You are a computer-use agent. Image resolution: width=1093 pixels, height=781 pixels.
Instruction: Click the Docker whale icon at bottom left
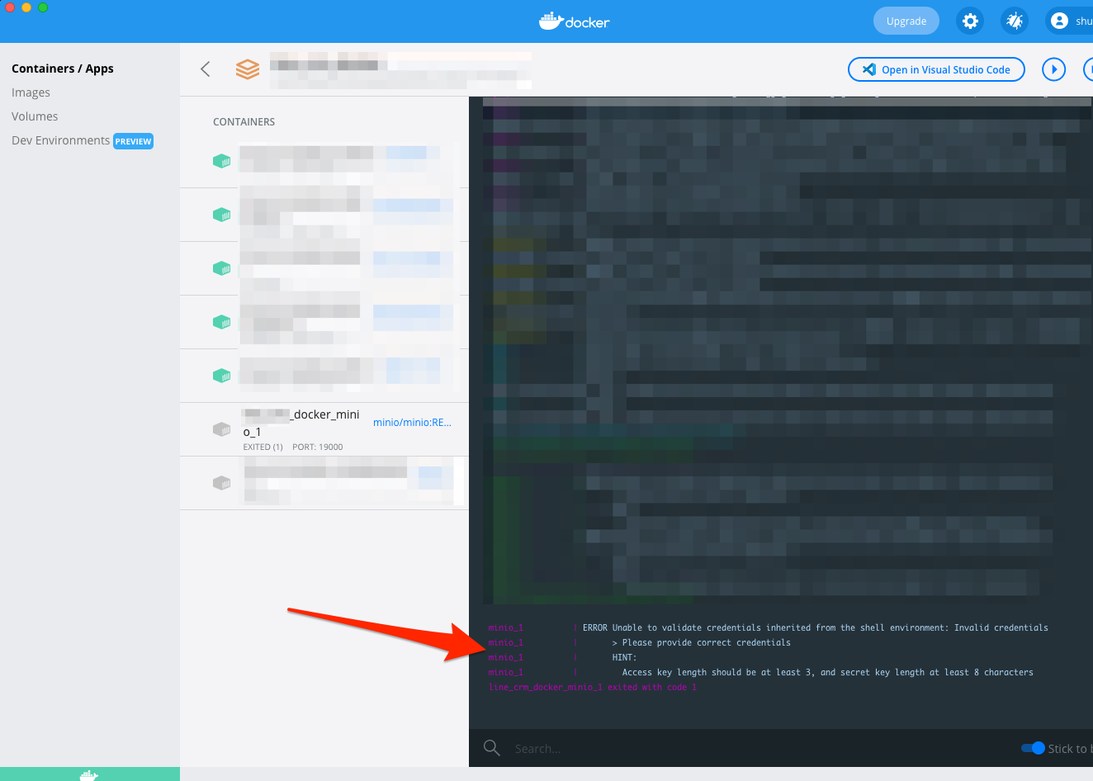point(89,774)
